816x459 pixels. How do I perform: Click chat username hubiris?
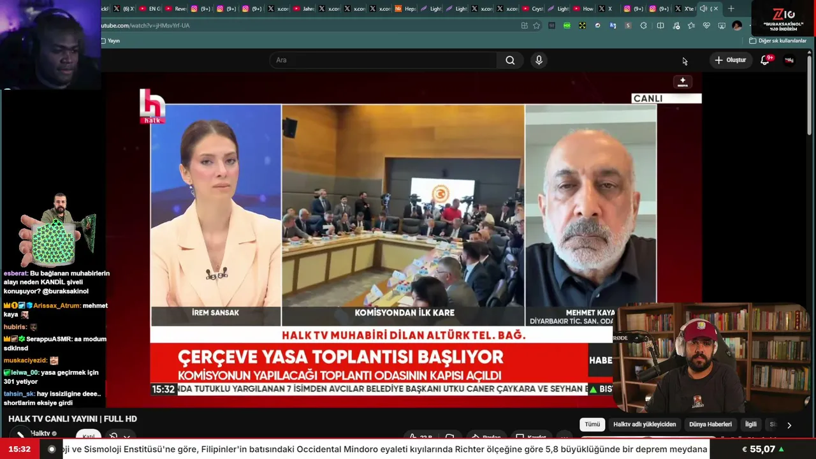(15, 326)
